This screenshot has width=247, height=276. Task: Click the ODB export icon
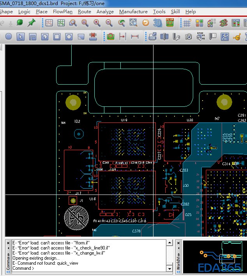[x=152, y=37]
